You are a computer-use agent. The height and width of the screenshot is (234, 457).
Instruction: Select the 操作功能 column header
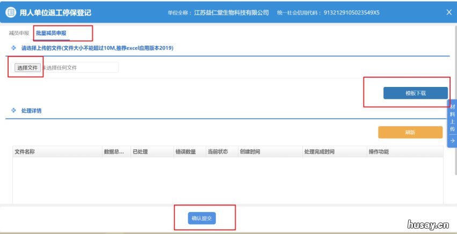click(405, 152)
